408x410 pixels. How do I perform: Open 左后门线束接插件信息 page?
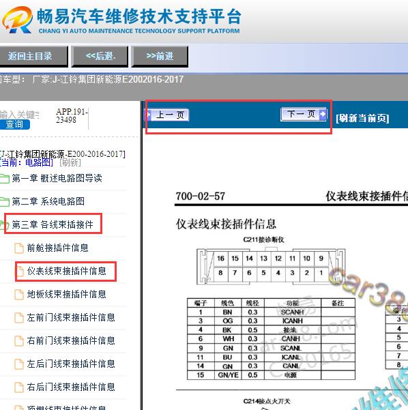point(71,364)
